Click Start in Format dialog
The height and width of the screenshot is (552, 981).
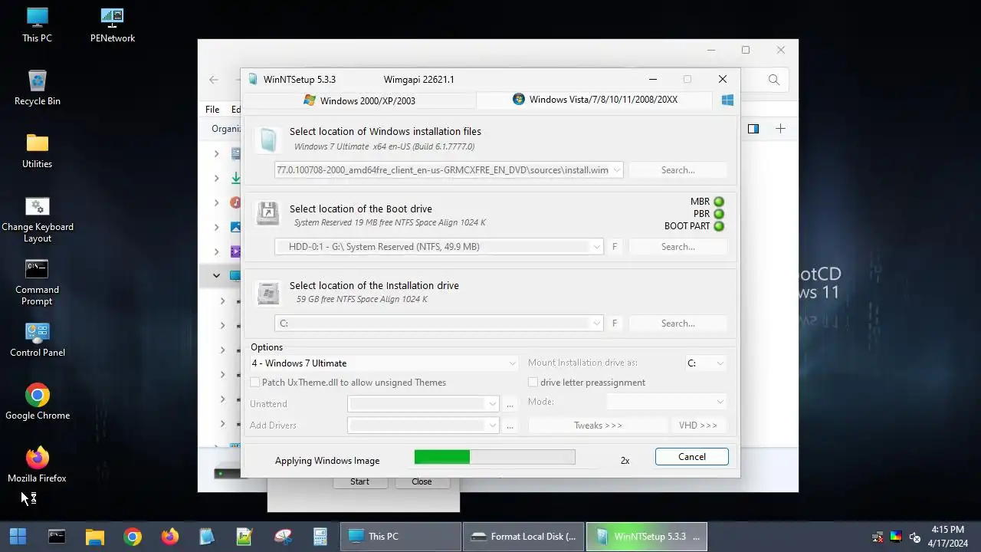359,481
